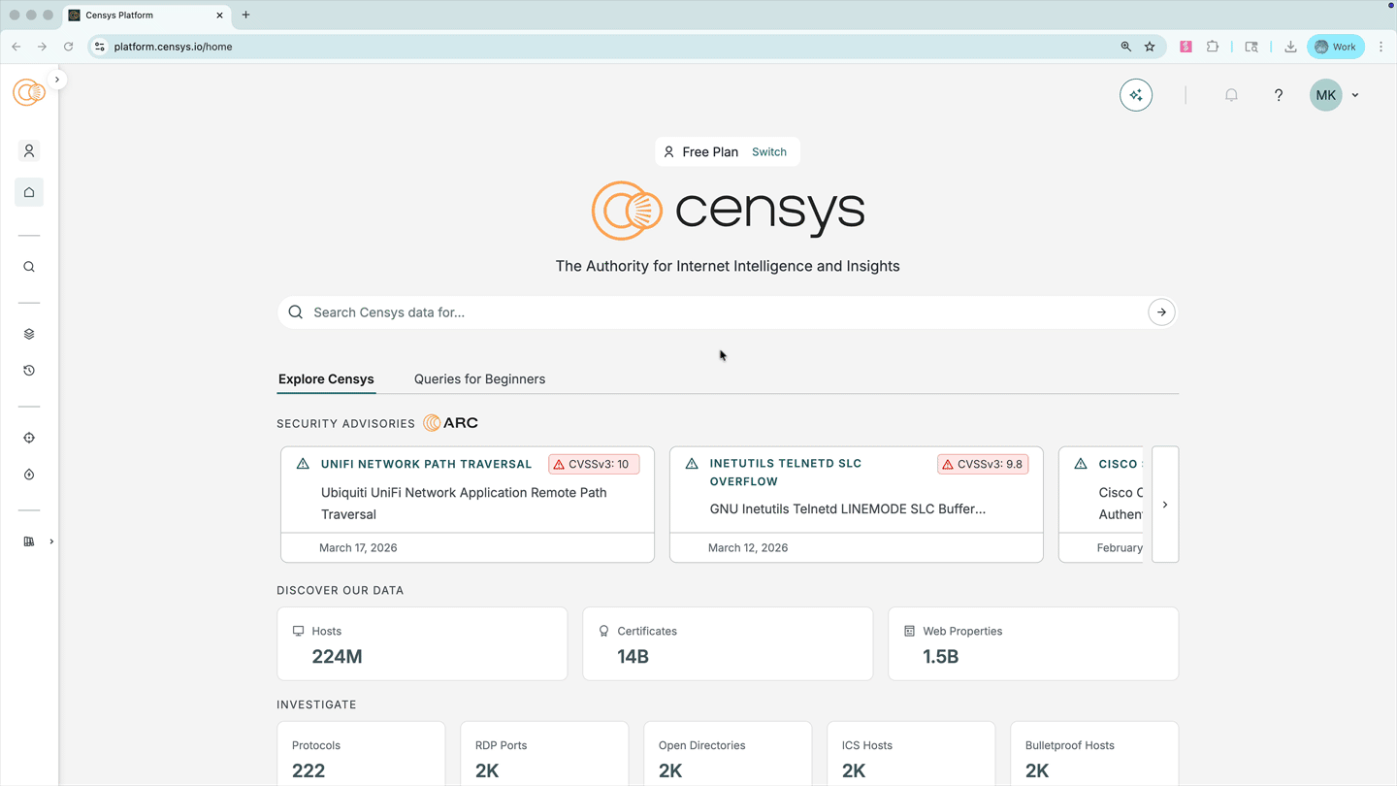Viewport: 1397px width, 786px height.
Task: Click the ARC logo beside Security Advisories
Action: pyautogui.click(x=451, y=423)
